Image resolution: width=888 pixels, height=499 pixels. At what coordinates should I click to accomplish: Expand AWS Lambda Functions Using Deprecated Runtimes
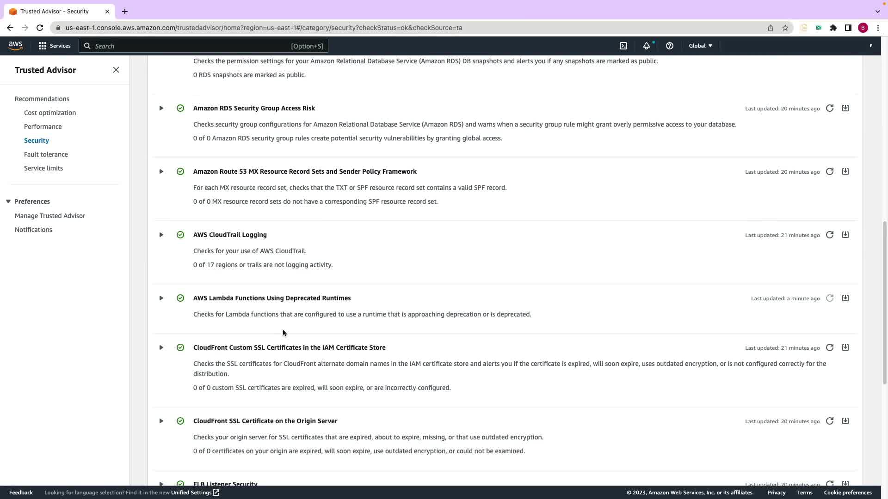click(x=161, y=298)
